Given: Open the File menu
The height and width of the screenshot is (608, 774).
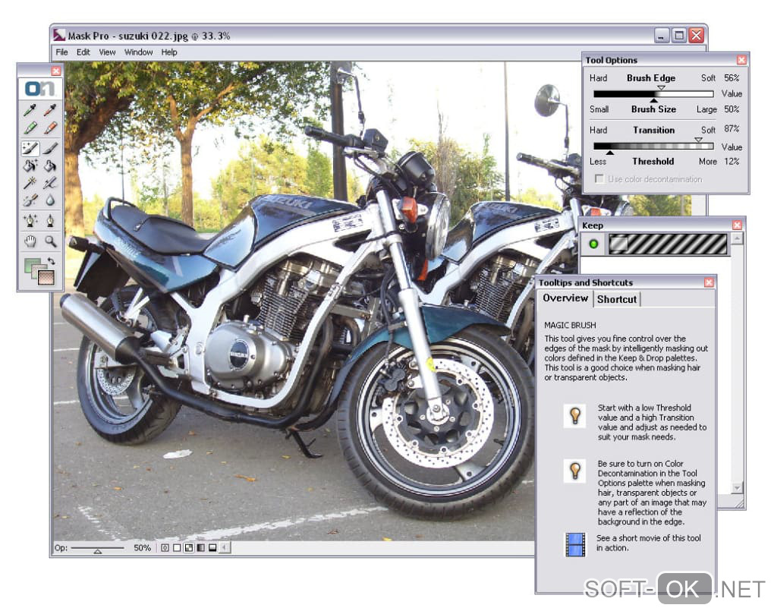Looking at the screenshot, I should click(61, 52).
